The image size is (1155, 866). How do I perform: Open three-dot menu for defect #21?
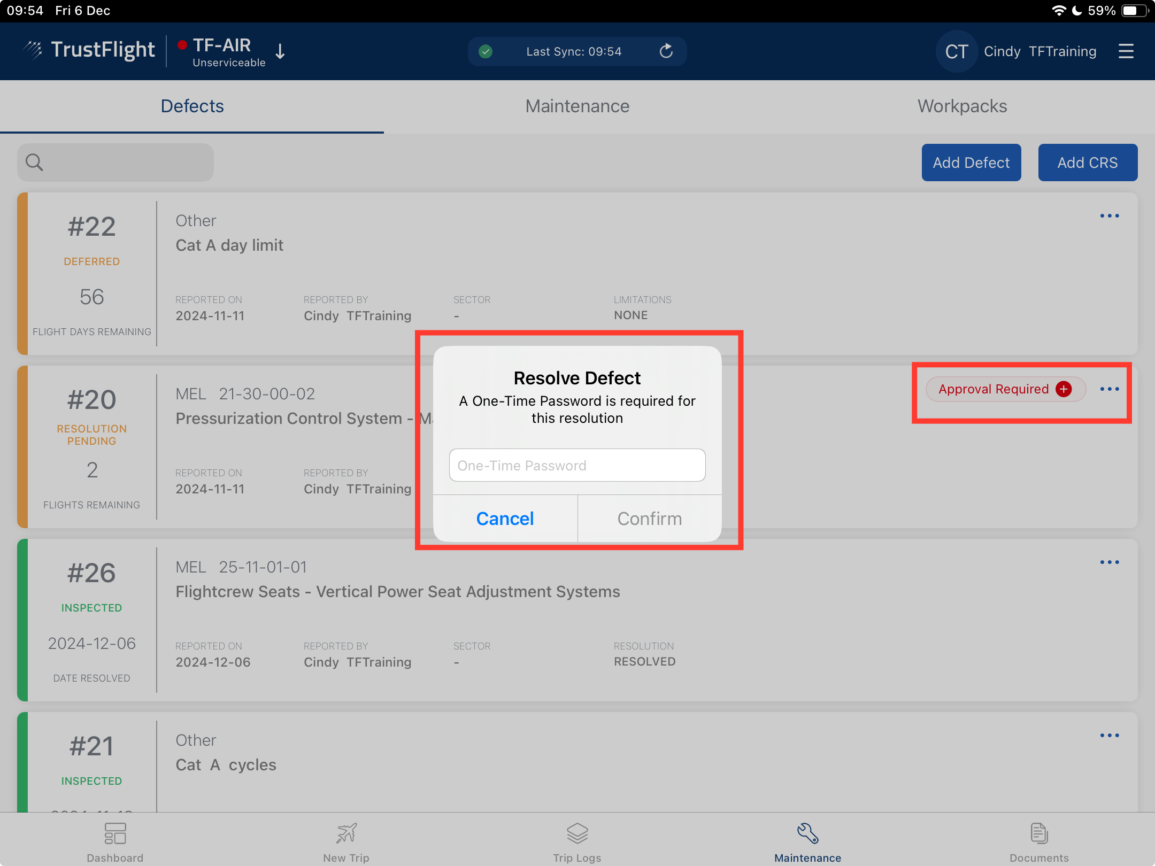point(1109,736)
